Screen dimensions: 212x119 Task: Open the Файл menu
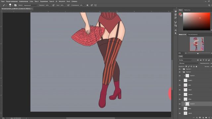[3, 1]
